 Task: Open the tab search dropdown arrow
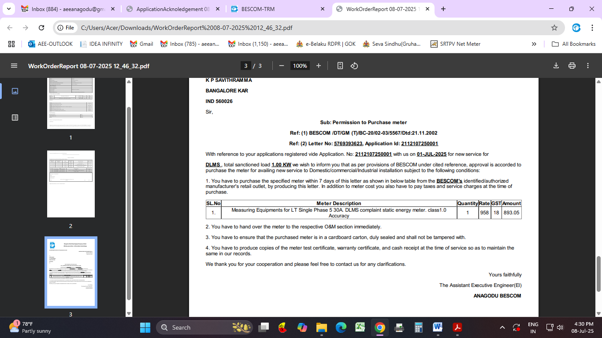(x=9, y=9)
